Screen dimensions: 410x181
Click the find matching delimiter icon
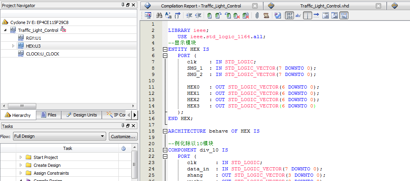pyautogui.click(x=178, y=16)
